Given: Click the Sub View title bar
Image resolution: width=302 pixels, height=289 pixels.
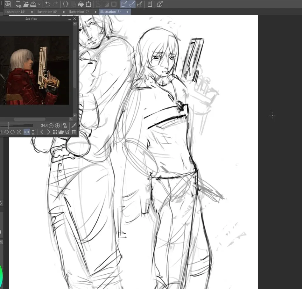Looking at the screenshot, I should click(x=31, y=19).
